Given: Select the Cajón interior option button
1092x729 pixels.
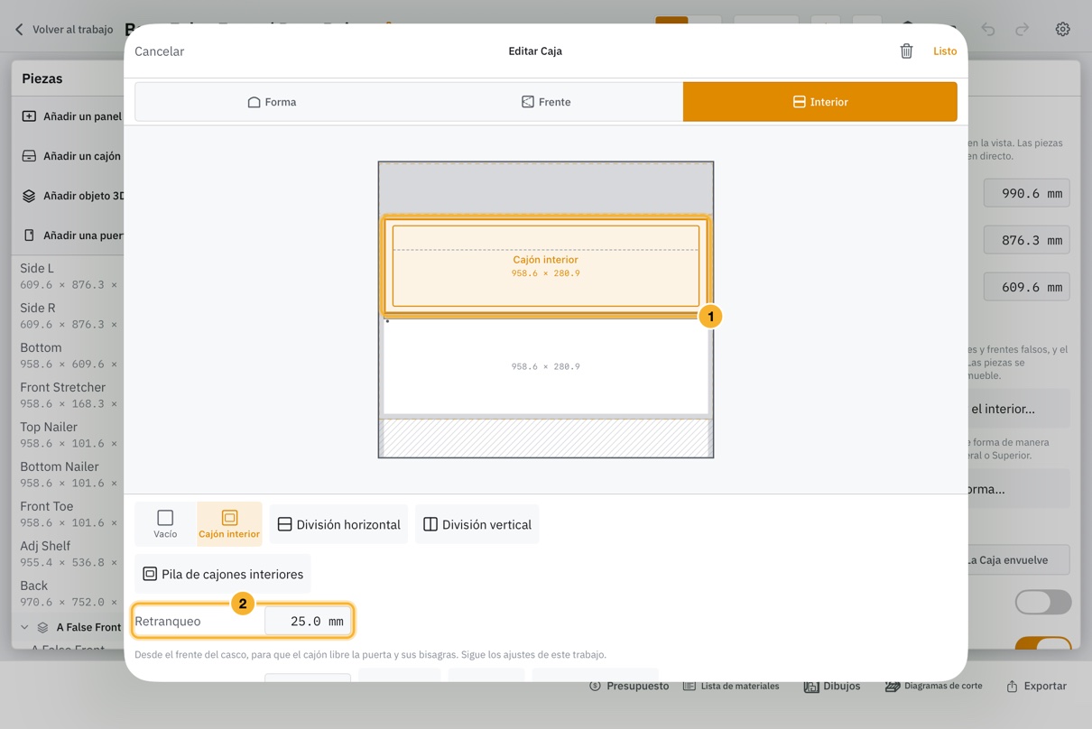Looking at the screenshot, I should pyautogui.click(x=229, y=524).
